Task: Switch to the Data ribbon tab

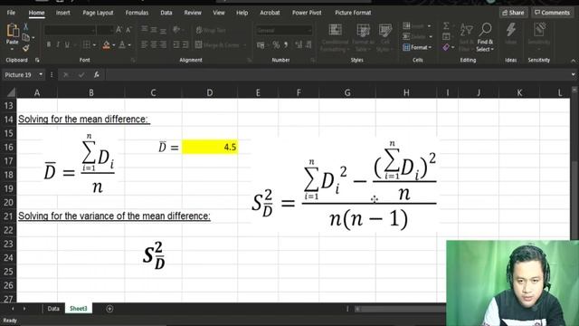Action: tap(166, 13)
